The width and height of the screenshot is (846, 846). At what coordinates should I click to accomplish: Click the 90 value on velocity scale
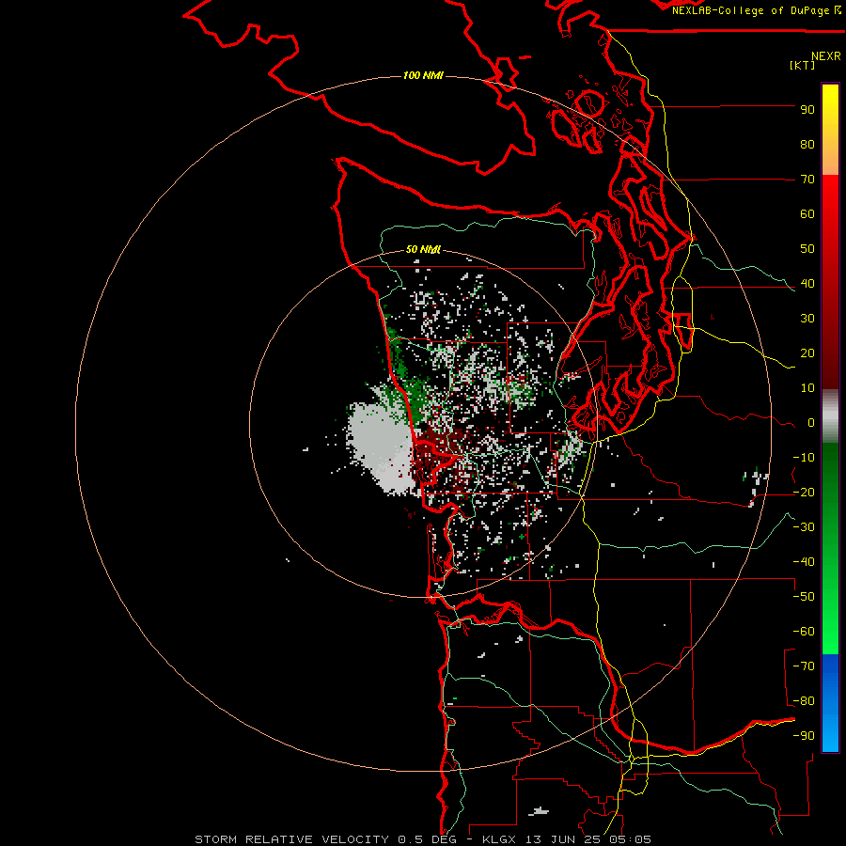pyautogui.click(x=807, y=110)
